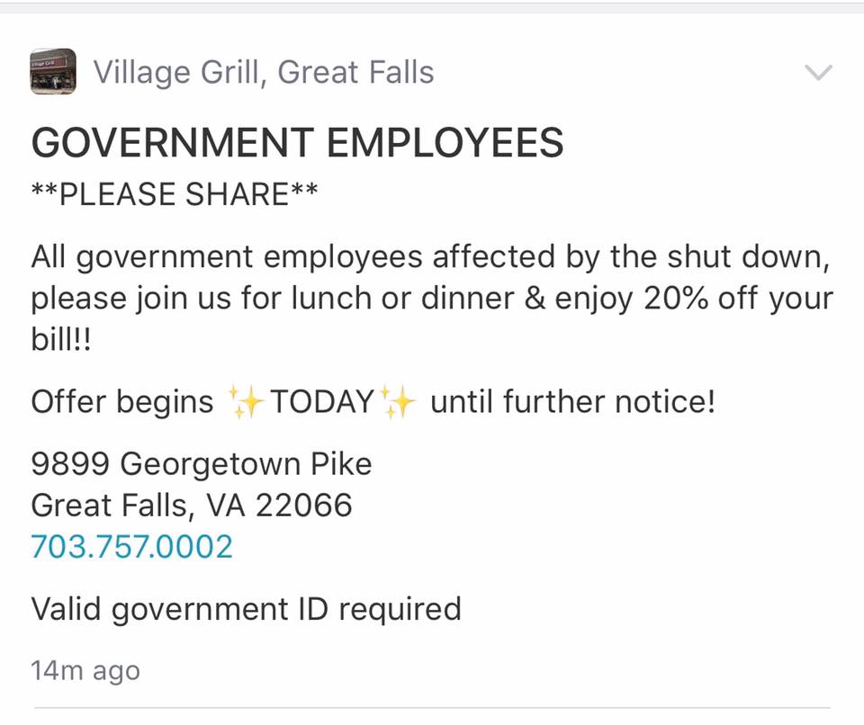Select the 9899 Georgetown Pike address line

(201, 464)
